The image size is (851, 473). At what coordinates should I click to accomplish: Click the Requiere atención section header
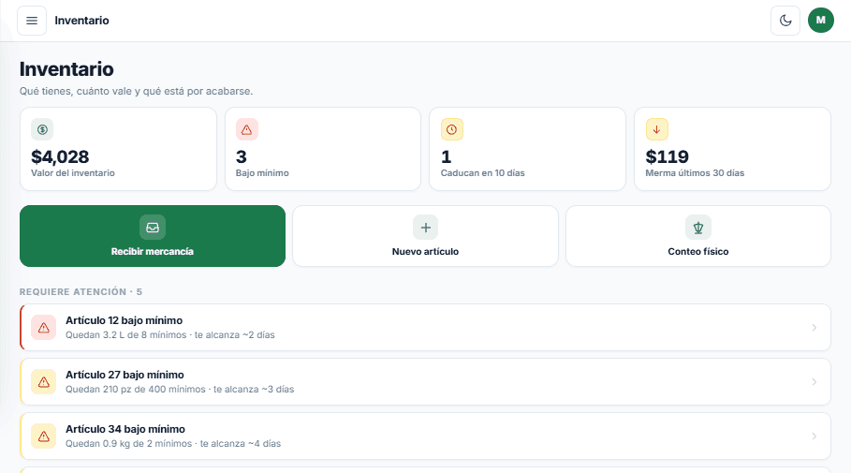click(x=81, y=292)
